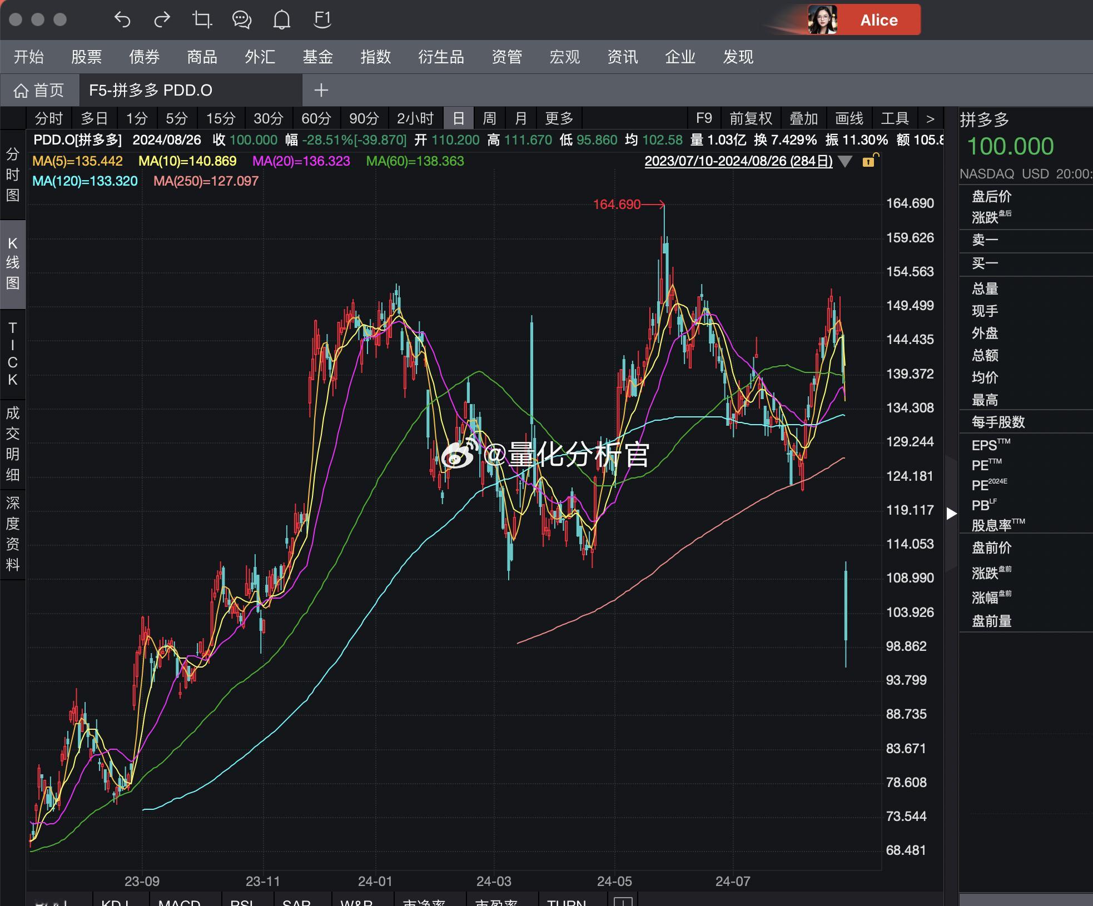Open the 更多 intervals dropdown
The width and height of the screenshot is (1093, 906).
coord(559,118)
